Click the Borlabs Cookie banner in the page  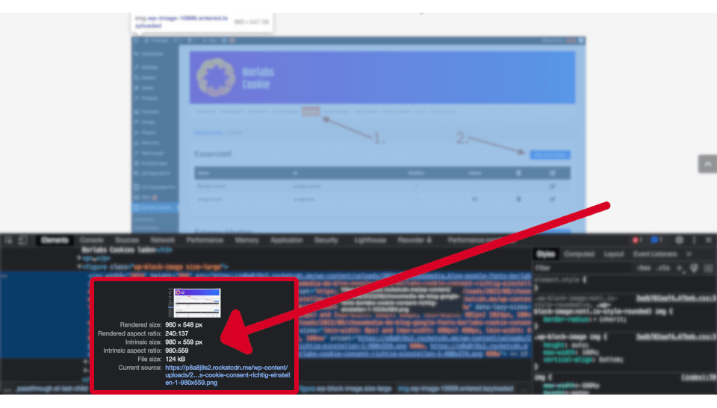(x=382, y=78)
